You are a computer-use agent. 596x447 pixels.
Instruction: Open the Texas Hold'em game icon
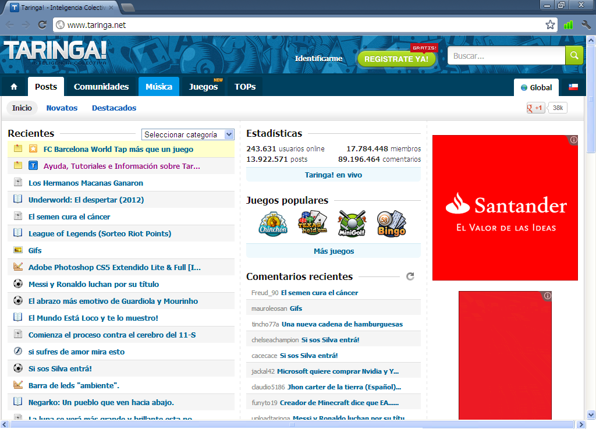coord(313,223)
